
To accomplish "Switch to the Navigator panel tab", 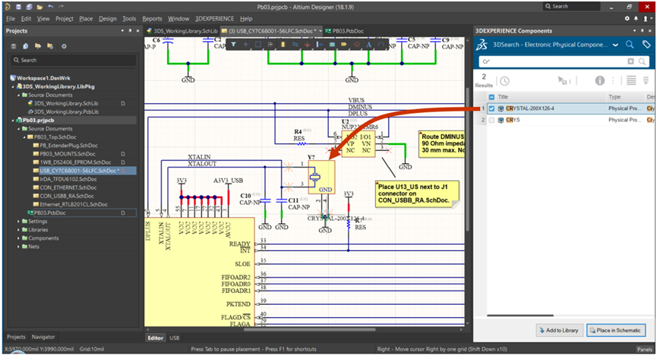I will tap(43, 337).
